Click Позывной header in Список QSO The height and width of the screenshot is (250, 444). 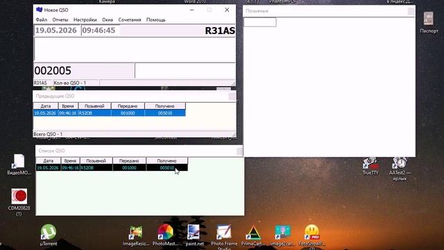click(x=96, y=160)
